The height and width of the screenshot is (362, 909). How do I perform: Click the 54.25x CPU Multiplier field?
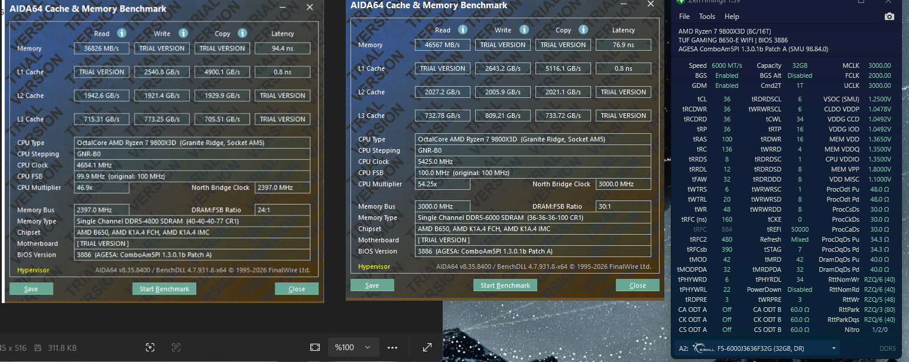pyautogui.click(x=443, y=184)
